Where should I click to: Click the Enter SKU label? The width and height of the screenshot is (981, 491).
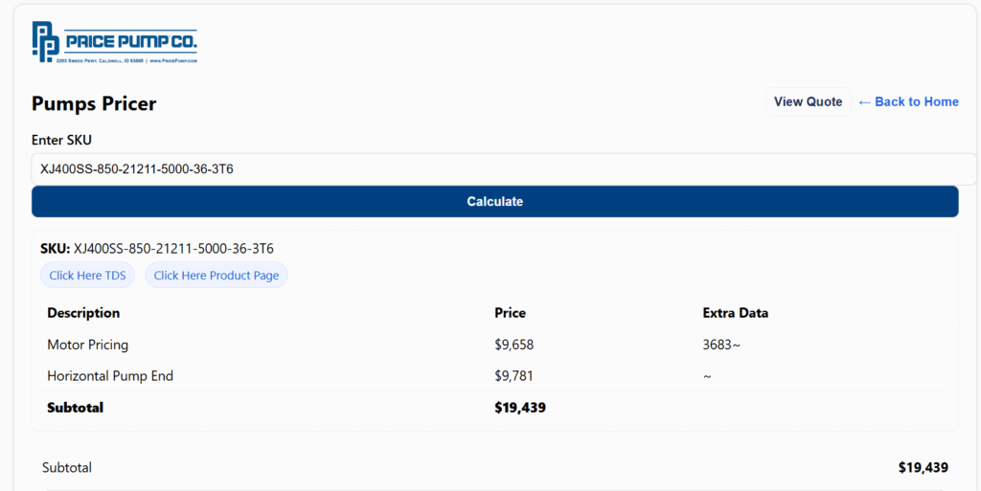pyautogui.click(x=61, y=140)
